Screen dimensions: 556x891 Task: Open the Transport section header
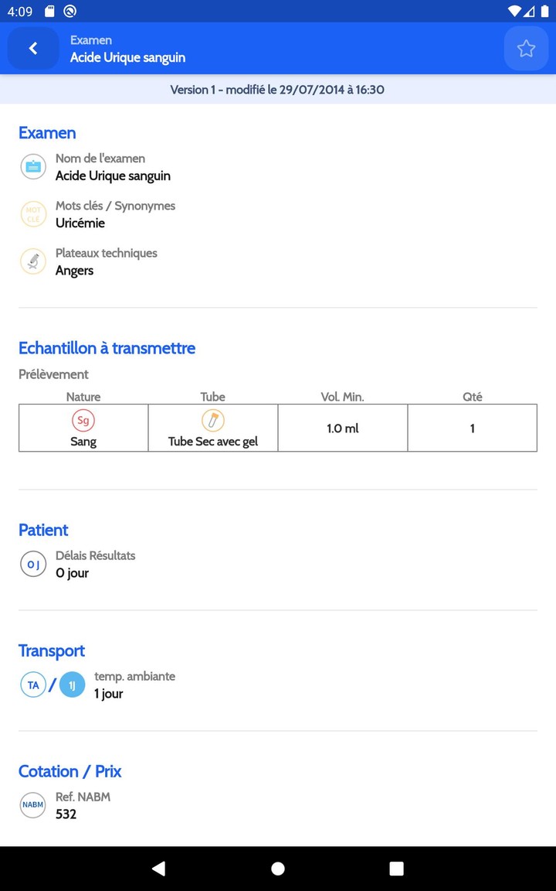pyautogui.click(x=52, y=650)
